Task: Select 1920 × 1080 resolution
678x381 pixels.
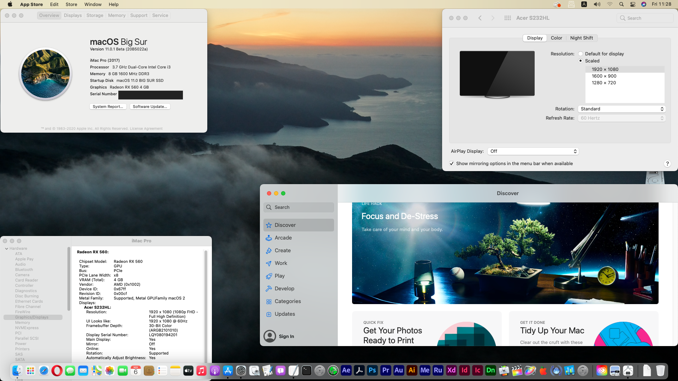Action: point(625,69)
